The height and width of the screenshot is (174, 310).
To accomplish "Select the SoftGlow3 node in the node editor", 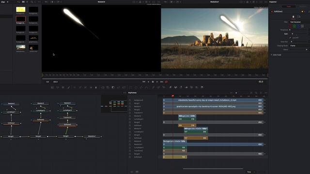I will pyautogui.click(x=67, y=125).
